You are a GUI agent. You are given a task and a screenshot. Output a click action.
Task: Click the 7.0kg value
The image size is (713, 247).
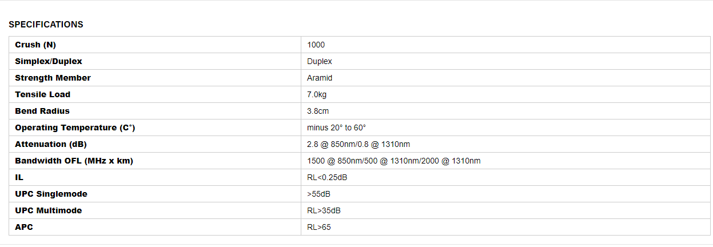pos(317,94)
